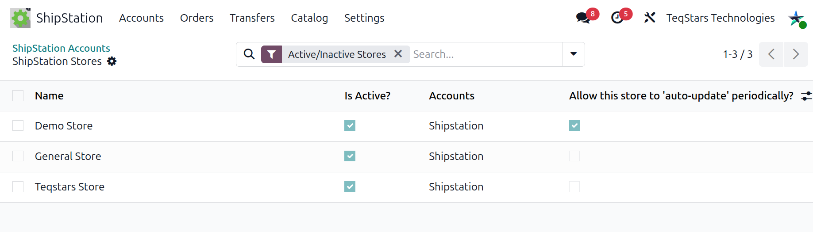Viewport: 813px width, 232px height.
Task: Sort by the Is Active? column header
Action: pyautogui.click(x=367, y=96)
